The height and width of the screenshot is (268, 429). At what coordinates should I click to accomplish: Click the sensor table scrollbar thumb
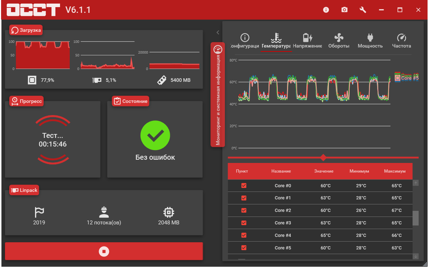click(415, 218)
